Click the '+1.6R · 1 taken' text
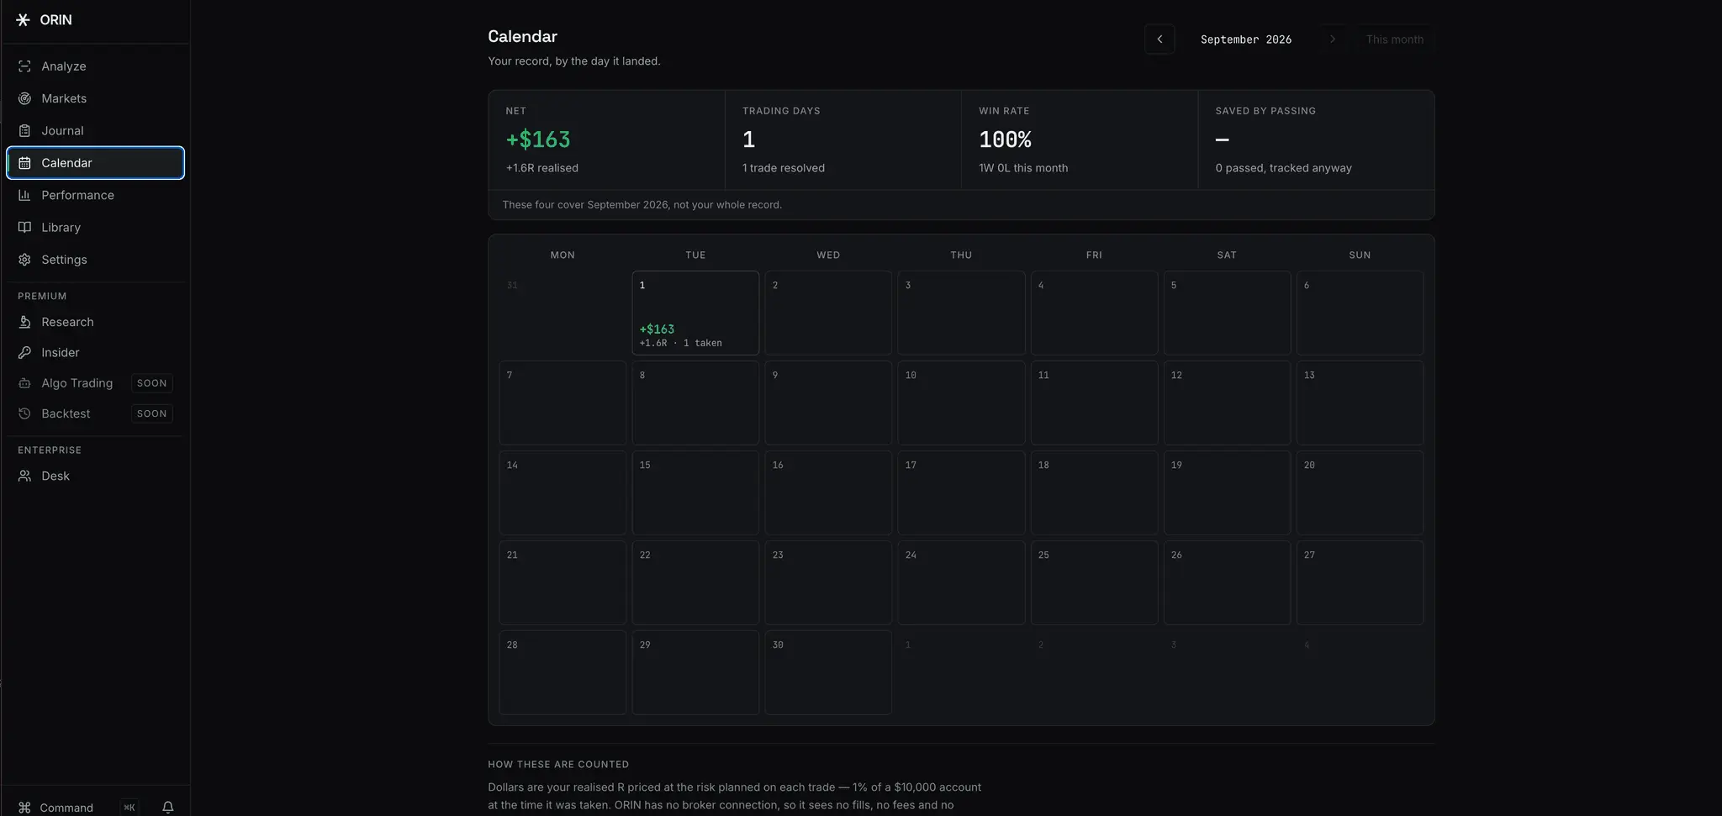Screen dimensions: 1722x816 tap(680, 343)
